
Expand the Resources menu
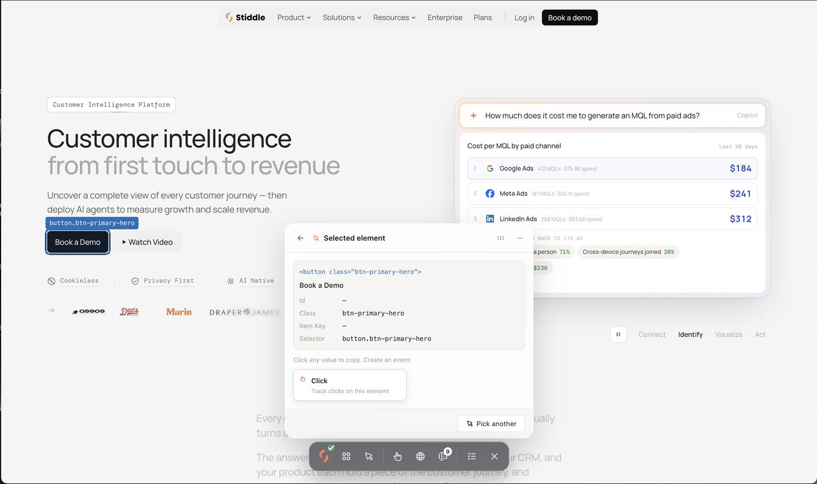pos(394,17)
